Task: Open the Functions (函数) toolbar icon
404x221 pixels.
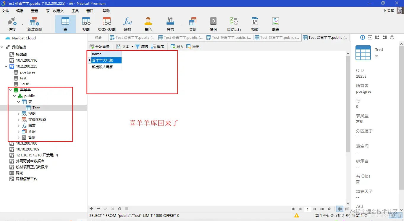Action: point(127,24)
